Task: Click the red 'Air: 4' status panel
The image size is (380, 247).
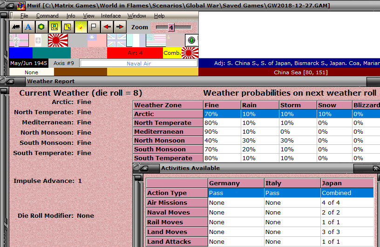Action: (135, 53)
